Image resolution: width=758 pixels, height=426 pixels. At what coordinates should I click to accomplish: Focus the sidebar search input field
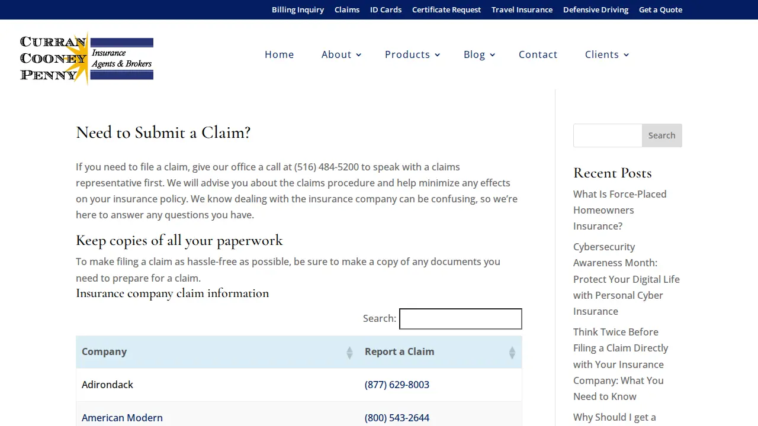point(608,135)
